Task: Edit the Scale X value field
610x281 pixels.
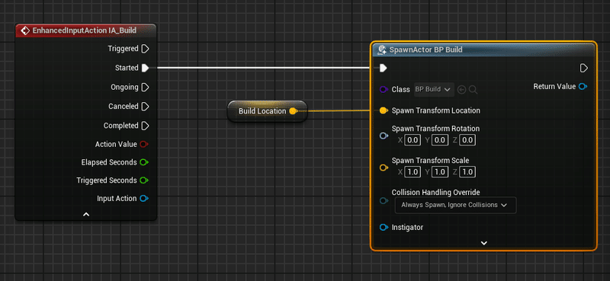Action: point(413,172)
